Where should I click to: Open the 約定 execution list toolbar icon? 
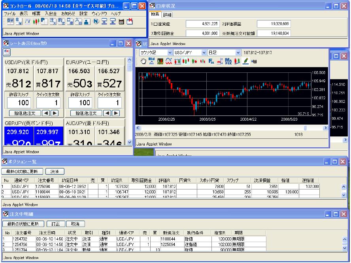coord(61,21)
